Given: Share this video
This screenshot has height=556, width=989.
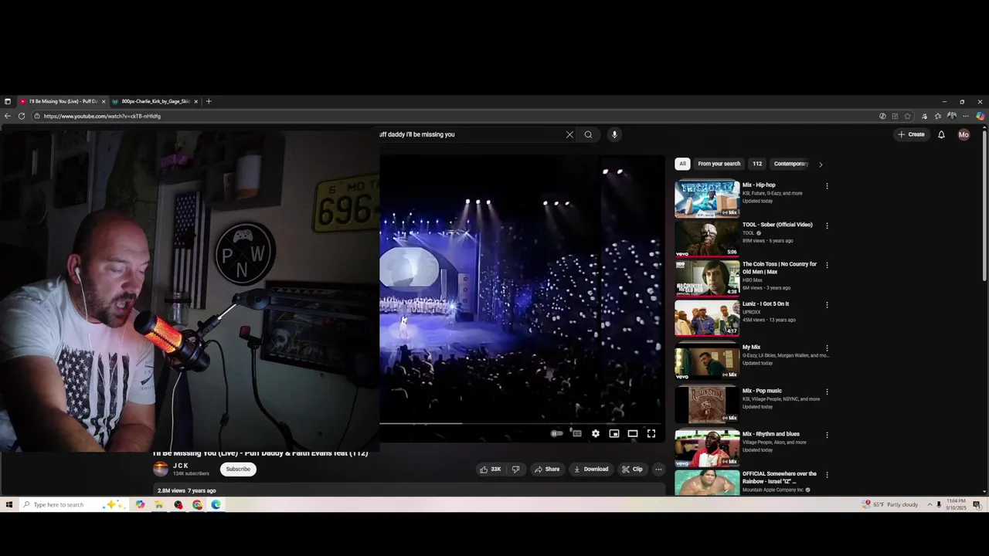Looking at the screenshot, I should pyautogui.click(x=546, y=469).
